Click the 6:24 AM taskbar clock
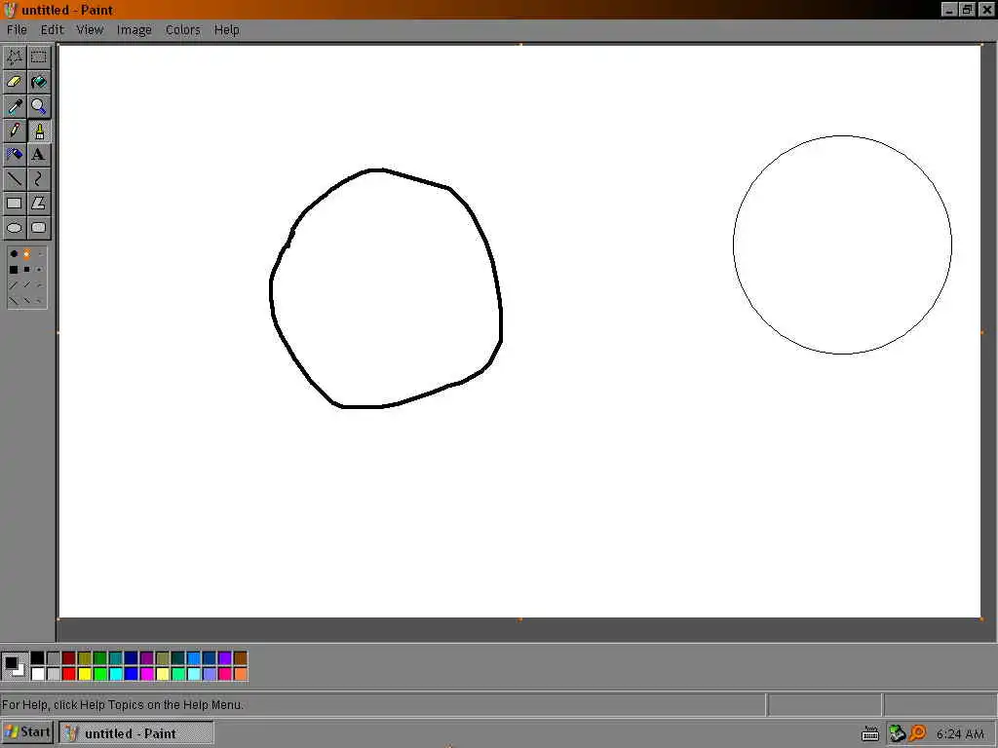This screenshot has width=998, height=748. tap(960, 734)
